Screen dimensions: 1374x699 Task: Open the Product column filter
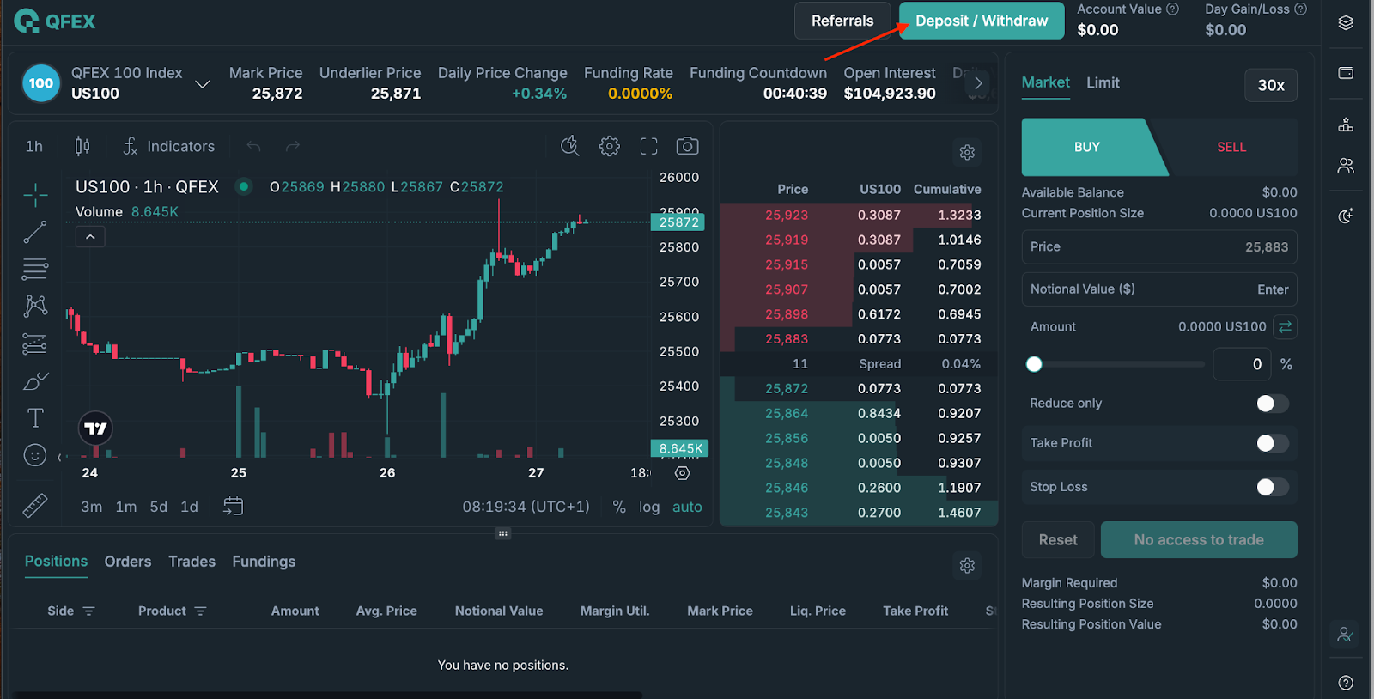tap(200, 611)
